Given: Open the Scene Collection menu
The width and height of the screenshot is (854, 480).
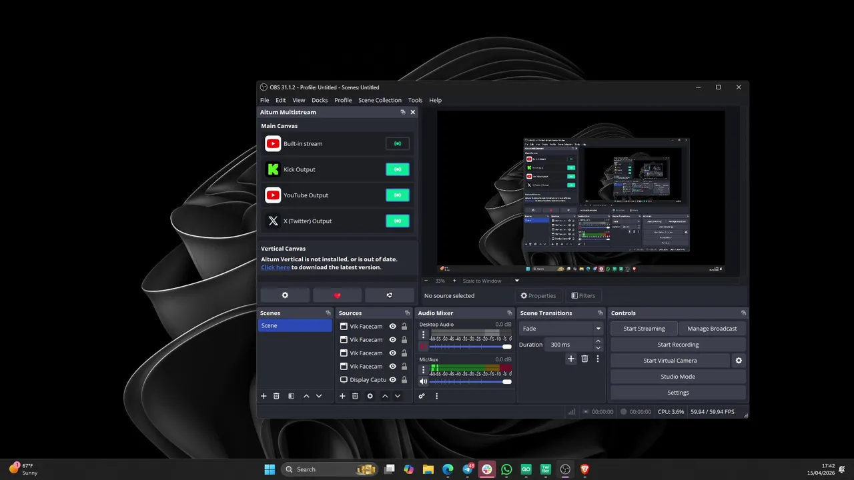Looking at the screenshot, I should (x=380, y=100).
